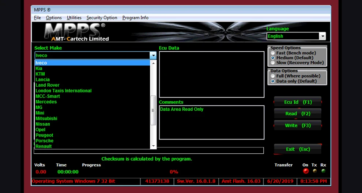Viewport: 362px width, 193px height.
Task: Choose Mini from the make list
Action: [x=93, y=113]
